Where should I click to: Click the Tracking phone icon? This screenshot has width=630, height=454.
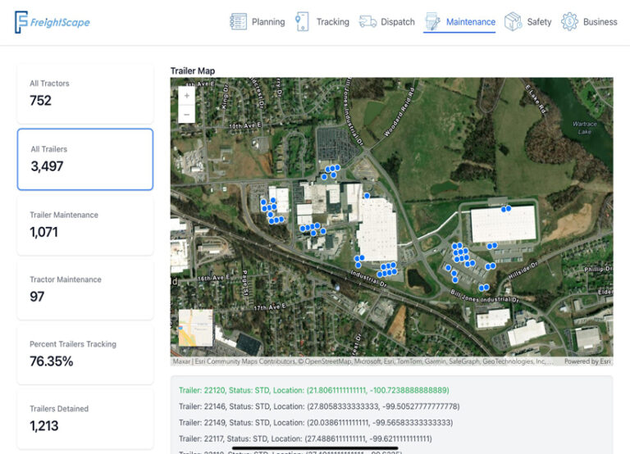(302, 21)
